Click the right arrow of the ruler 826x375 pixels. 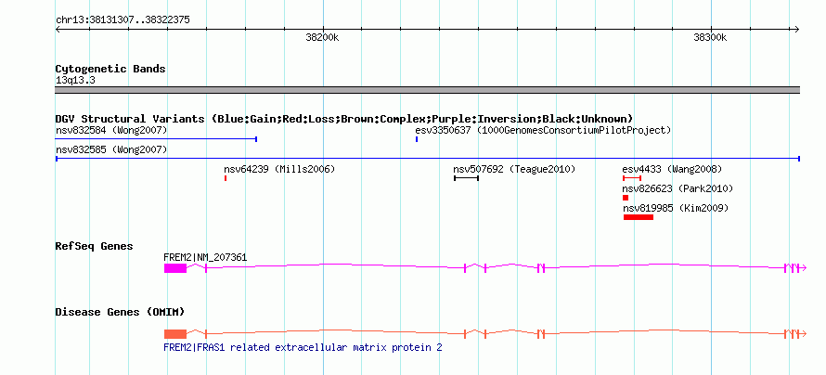point(797,30)
